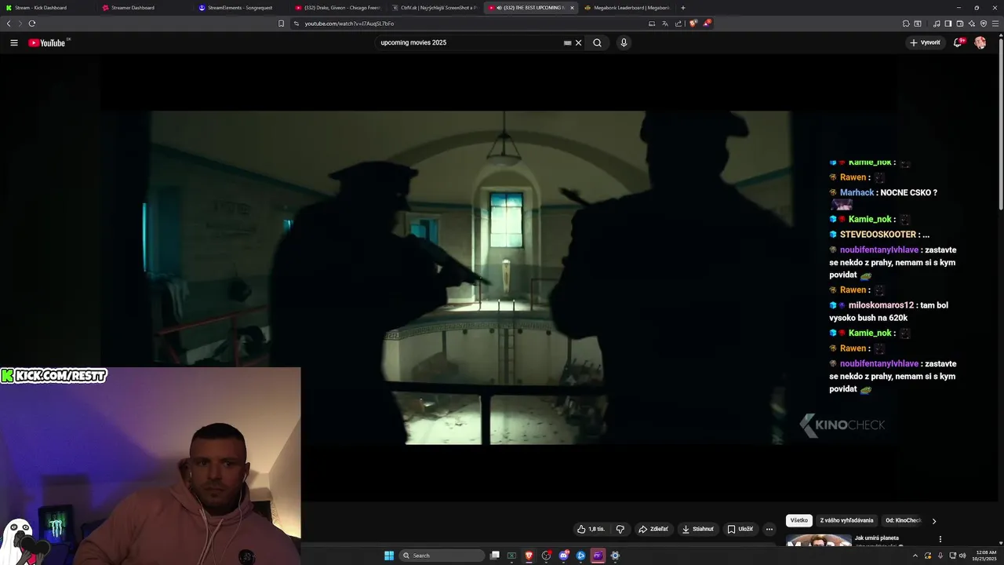The height and width of the screenshot is (565, 1004).
Task: Select the Všetko filter chip
Action: click(799, 520)
